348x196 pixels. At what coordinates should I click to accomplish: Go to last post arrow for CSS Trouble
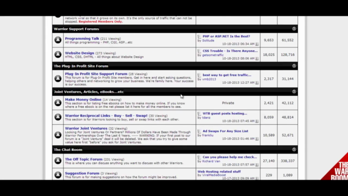[257, 58]
